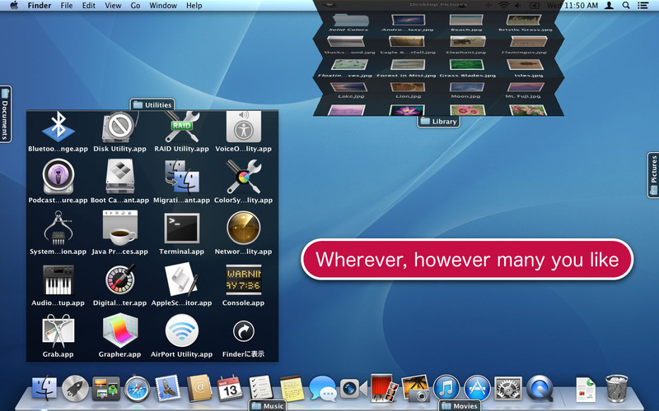Select Mt. Fuji.jpg thumbnail
Viewport: 659px width, 411px height.
point(526,87)
